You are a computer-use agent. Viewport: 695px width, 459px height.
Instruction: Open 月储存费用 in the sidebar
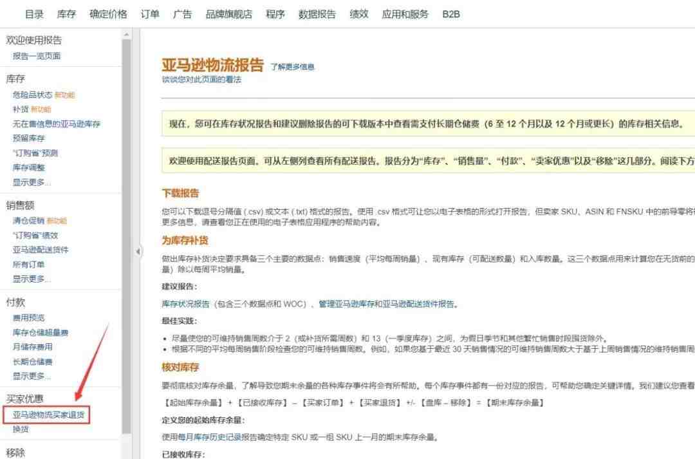[x=32, y=347]
